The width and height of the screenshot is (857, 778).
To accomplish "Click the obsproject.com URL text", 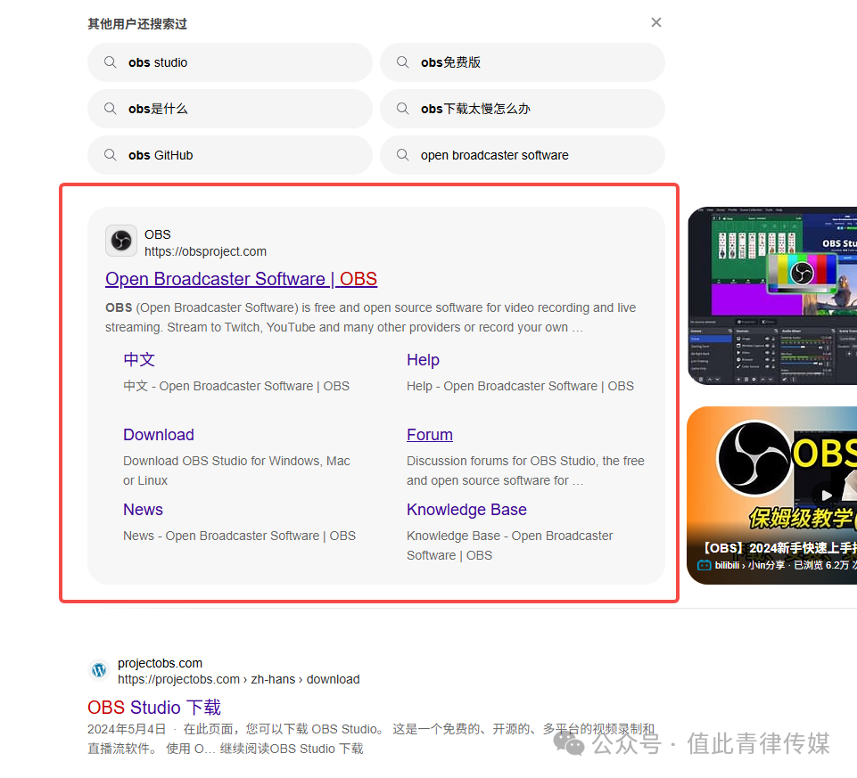I will (x=205, y=251).
